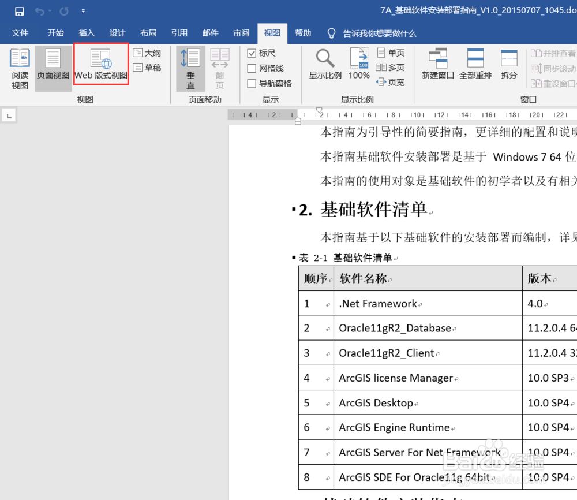The image size is (577, 500).
Task: Click the 版本 header cell
Action: click(x=550, y=279)
